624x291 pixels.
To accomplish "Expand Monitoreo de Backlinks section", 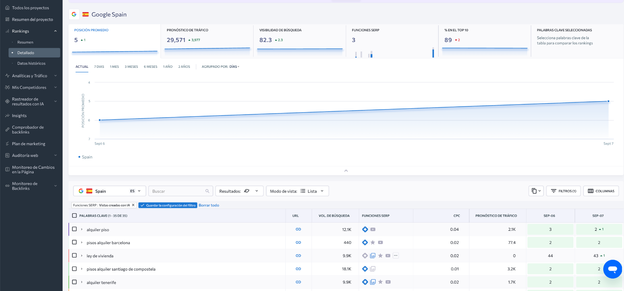I will point(55,186).
